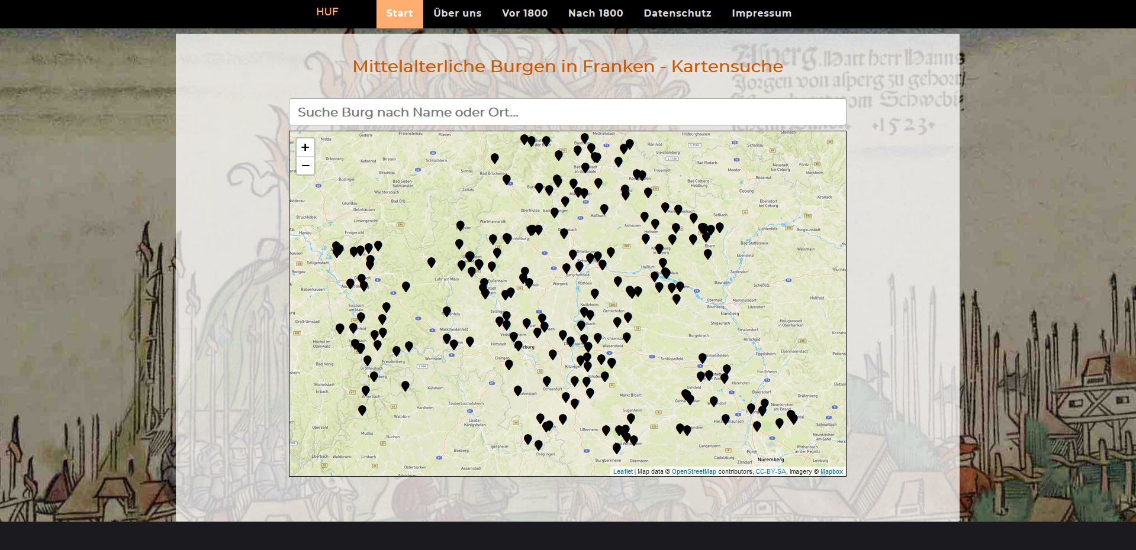
Task: Select the marker above Kolitzheim
Action: pos(595,294)
